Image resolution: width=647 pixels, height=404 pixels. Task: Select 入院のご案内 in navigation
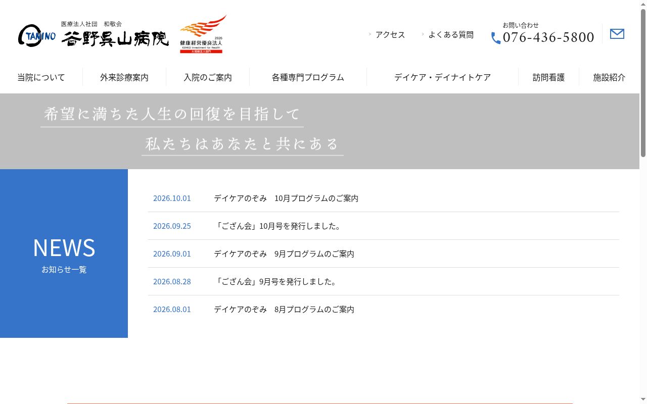point(208,77)
